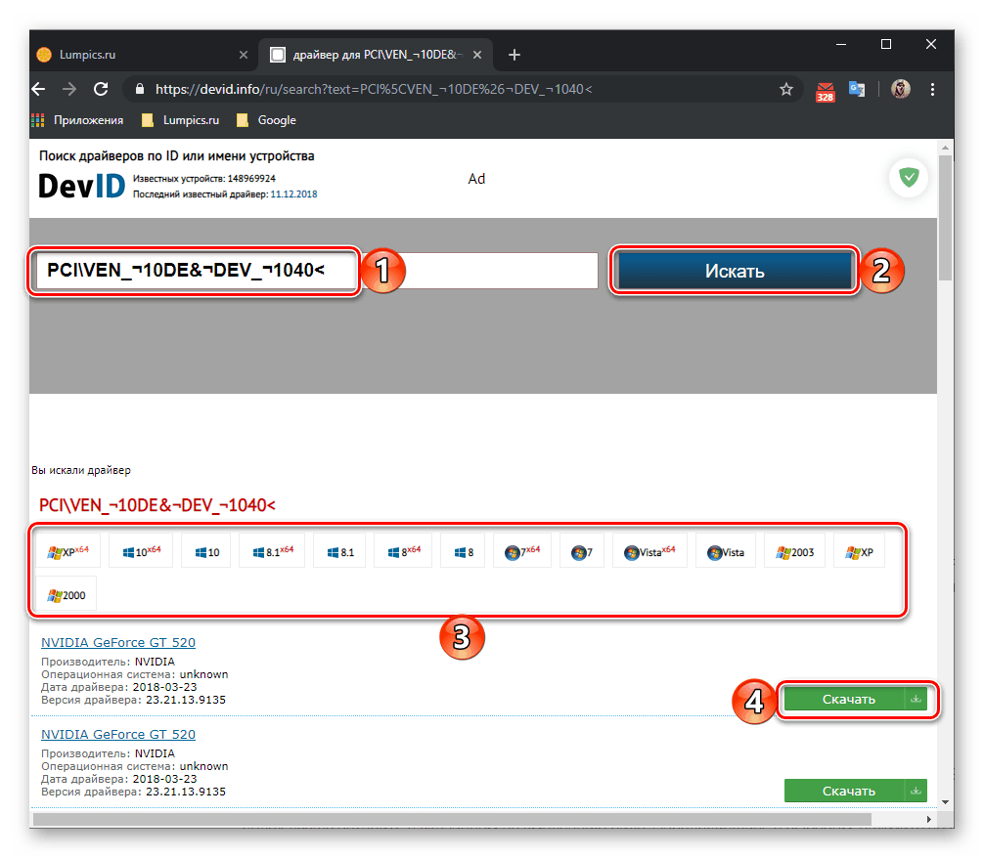Open the Google bookmark folder
Viewport: 984px width, 858px height.
coord(267,120)
